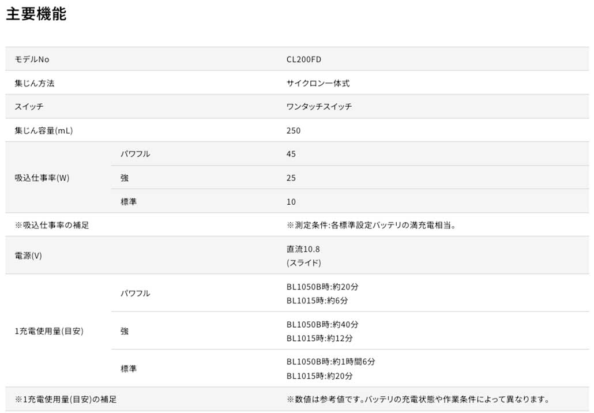Viewport: 594px width, 413px height.
Task: Click BL1050B時:約40分
Action: point(322,324)
